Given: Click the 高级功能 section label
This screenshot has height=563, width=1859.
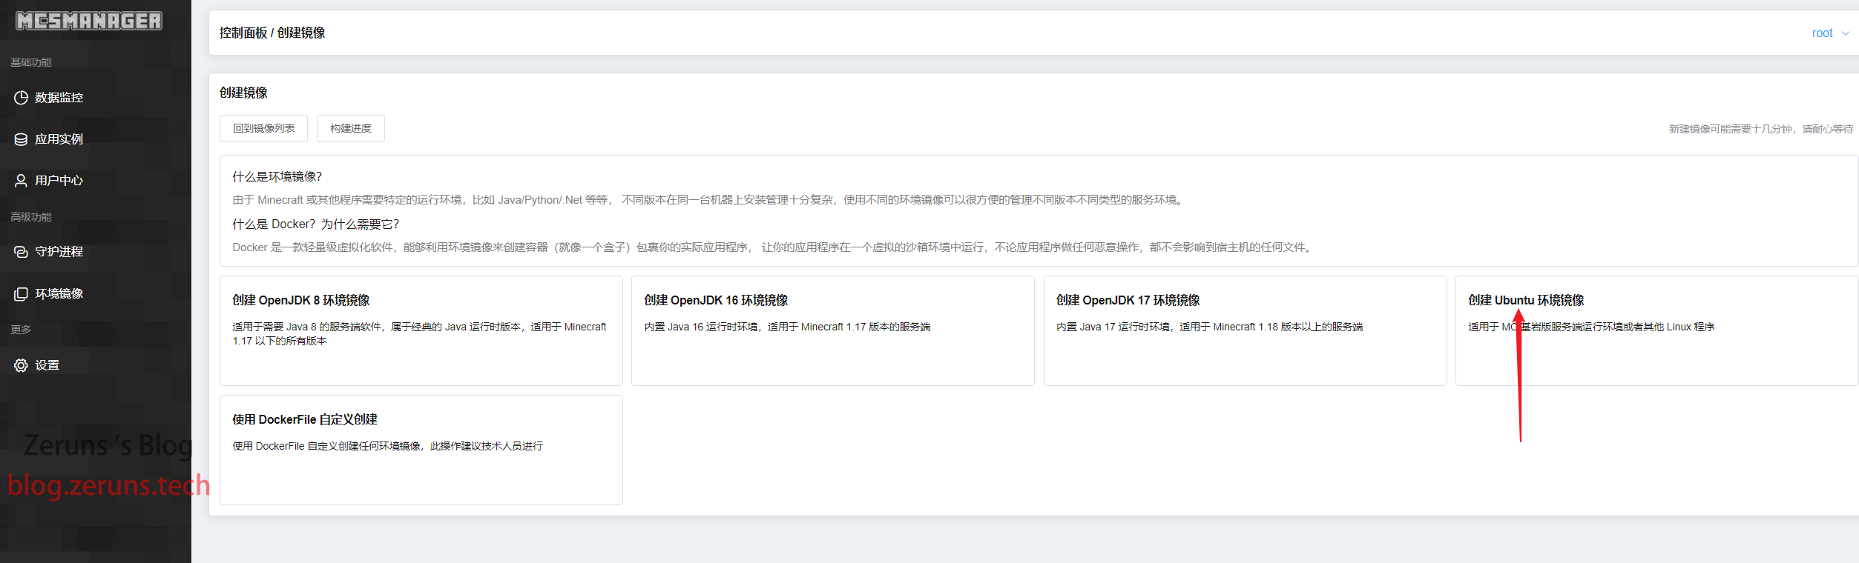Looking at the screenshot, I should click(31, 217).
